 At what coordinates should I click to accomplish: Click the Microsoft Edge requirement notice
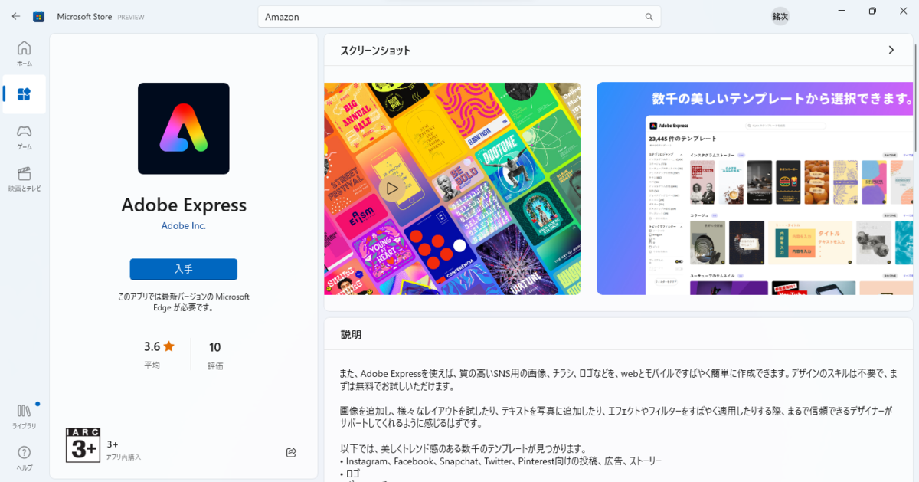(184, 302)
